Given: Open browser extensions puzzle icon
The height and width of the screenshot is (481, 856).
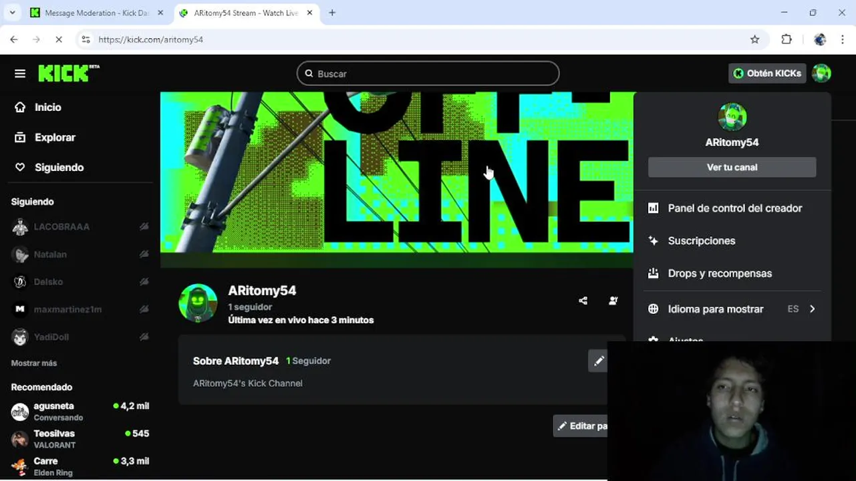Looking at the screenshot, I should click(x=787, y=39).
